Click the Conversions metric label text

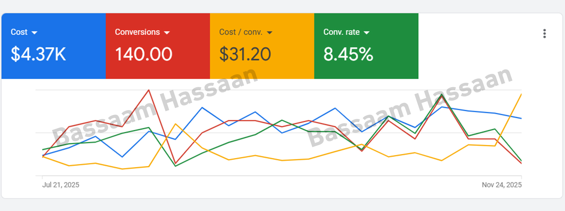coord(137,32)
